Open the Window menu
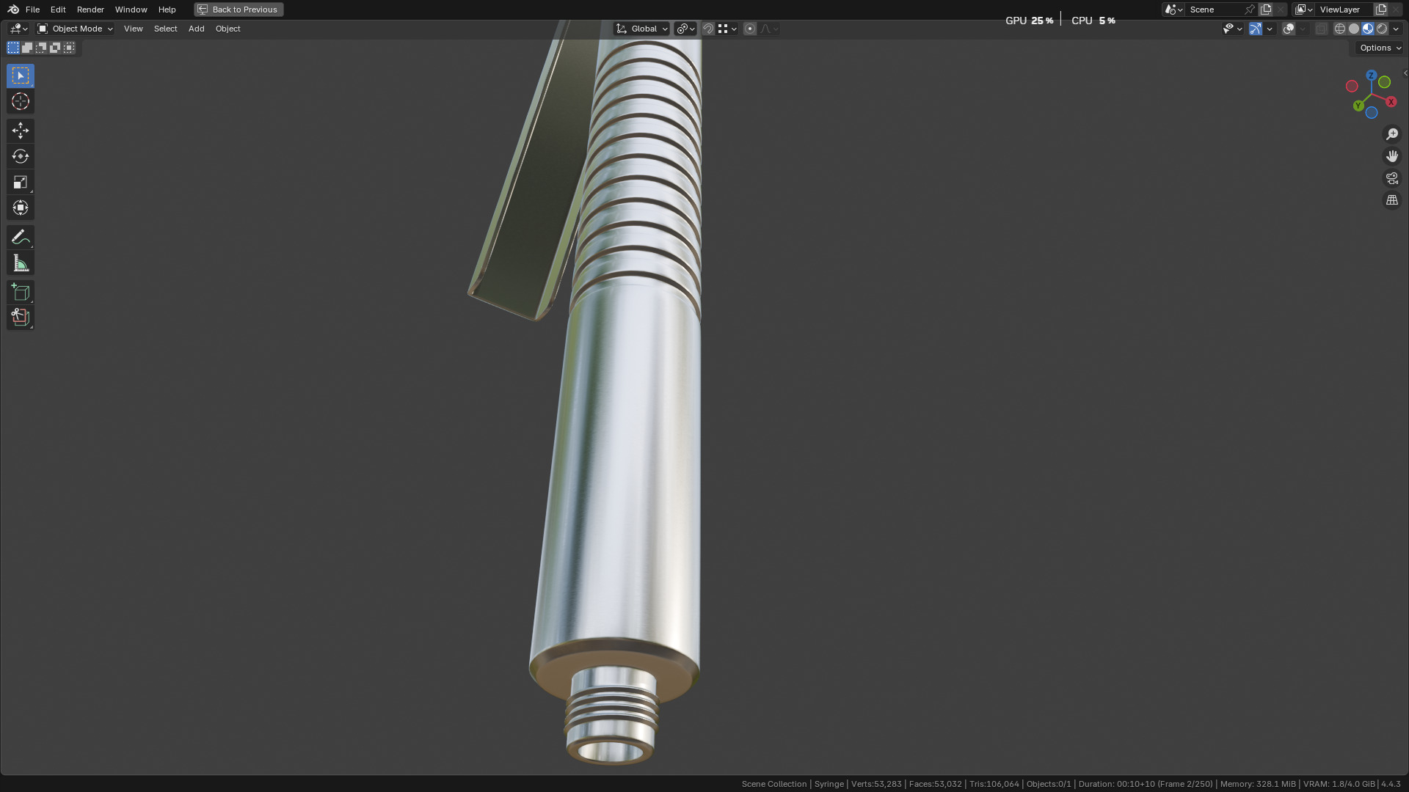Image resolution: width=1409 pixels, height=792 pixels. tap(131, 10)
